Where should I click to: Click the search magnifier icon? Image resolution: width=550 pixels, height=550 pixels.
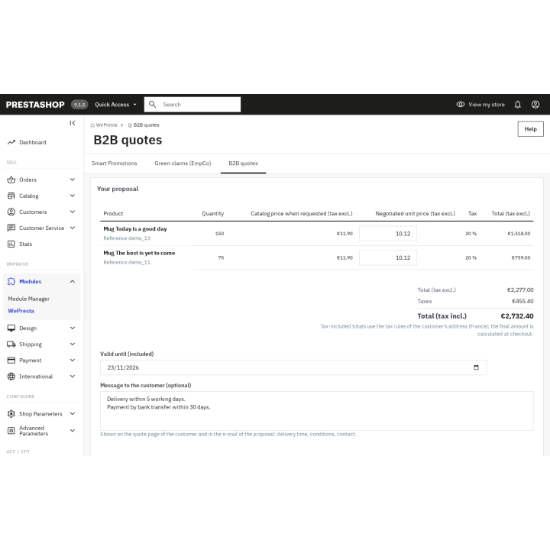[x=152, y=105]
